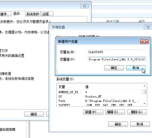
Task: Select the OS variable row
Action: (100, 96)
